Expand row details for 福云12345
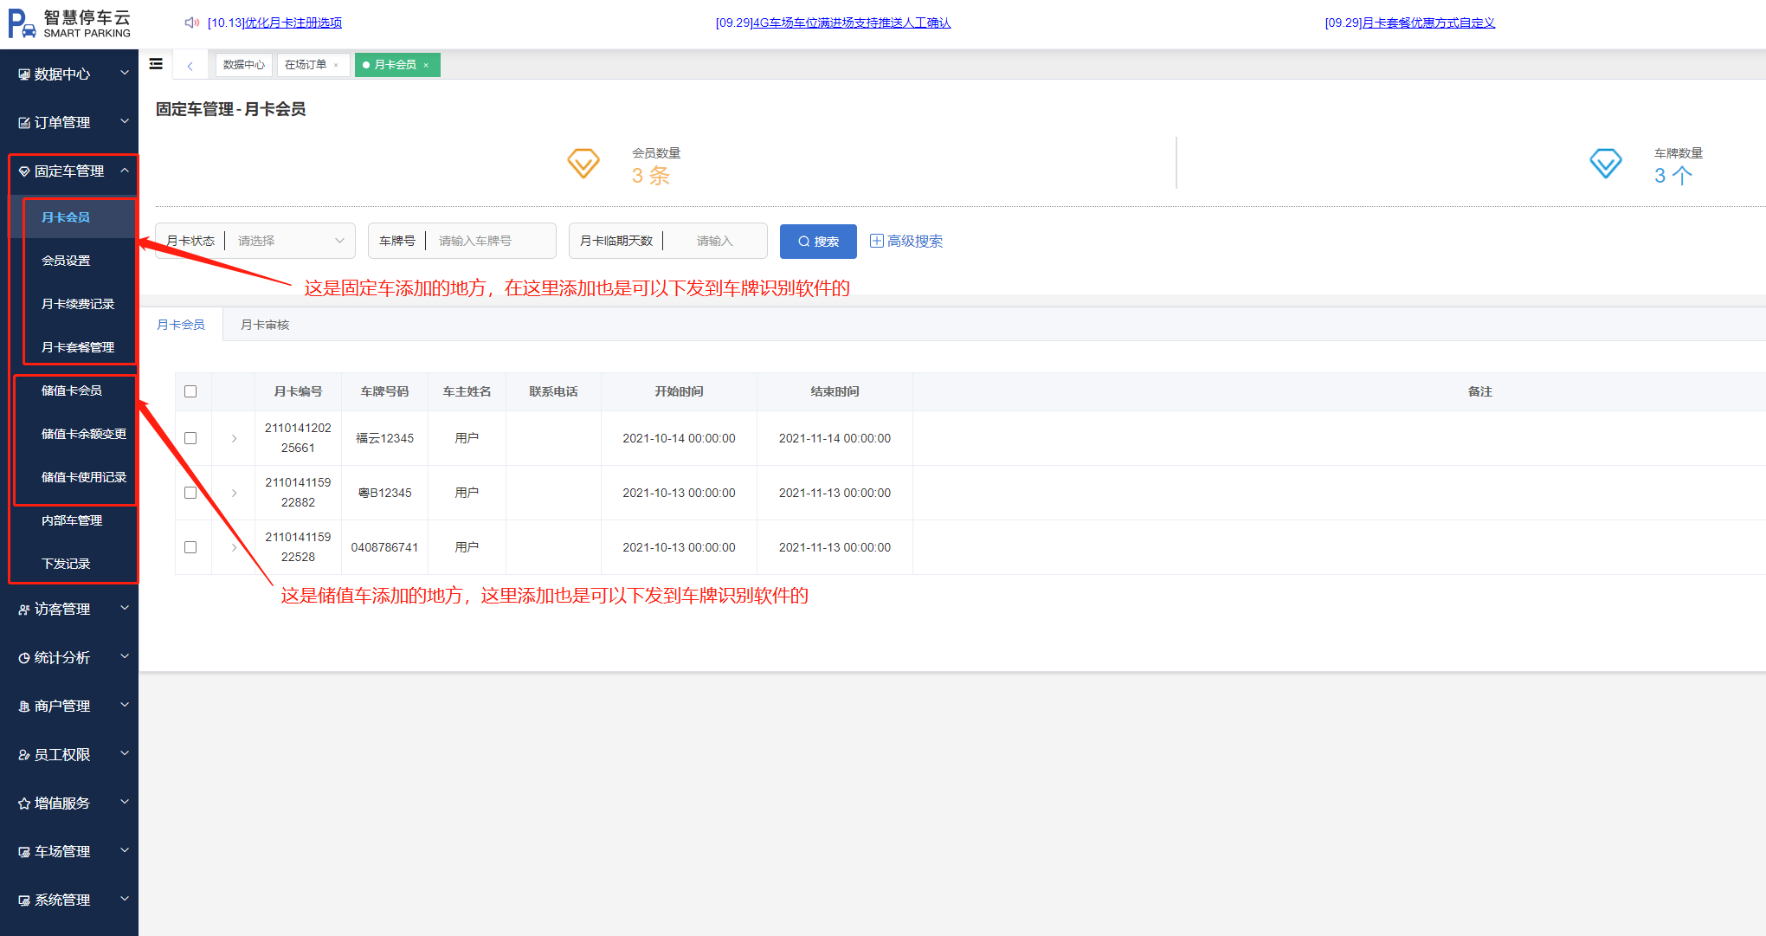 [x=234, y=438]
